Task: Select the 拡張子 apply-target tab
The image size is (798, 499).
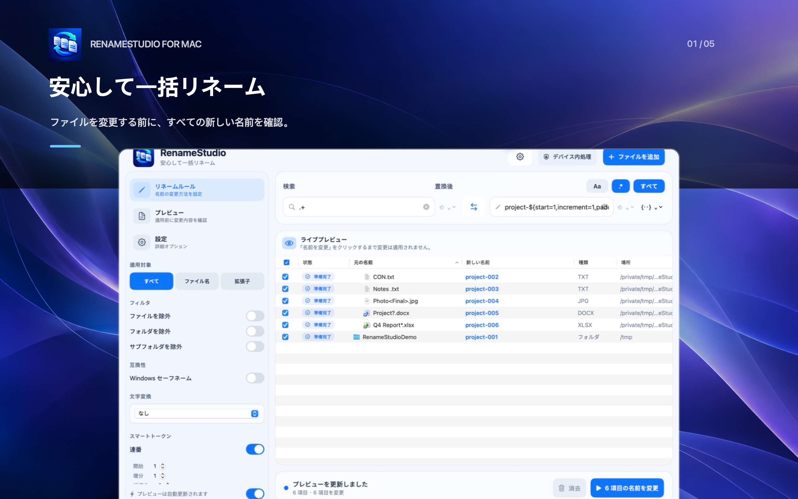Action: pos(242,281)
